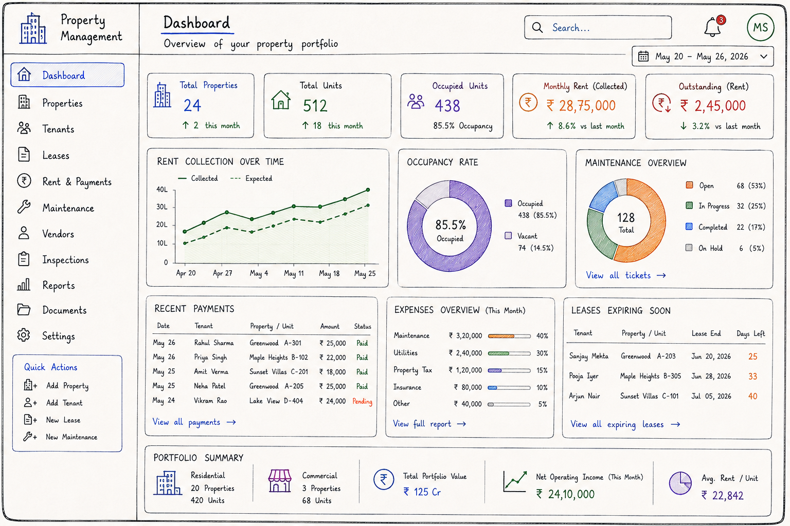
Task: Click the Add Property quick action icon
Action: (30, 385)
